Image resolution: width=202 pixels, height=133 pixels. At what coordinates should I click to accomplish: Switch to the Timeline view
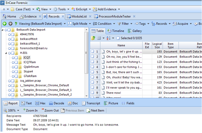pyautogui.click(x=116, y=31)
